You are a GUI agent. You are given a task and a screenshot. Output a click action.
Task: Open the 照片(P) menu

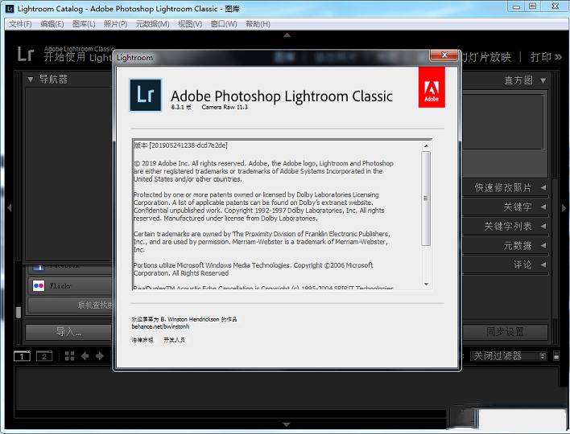tap(115, 24)
